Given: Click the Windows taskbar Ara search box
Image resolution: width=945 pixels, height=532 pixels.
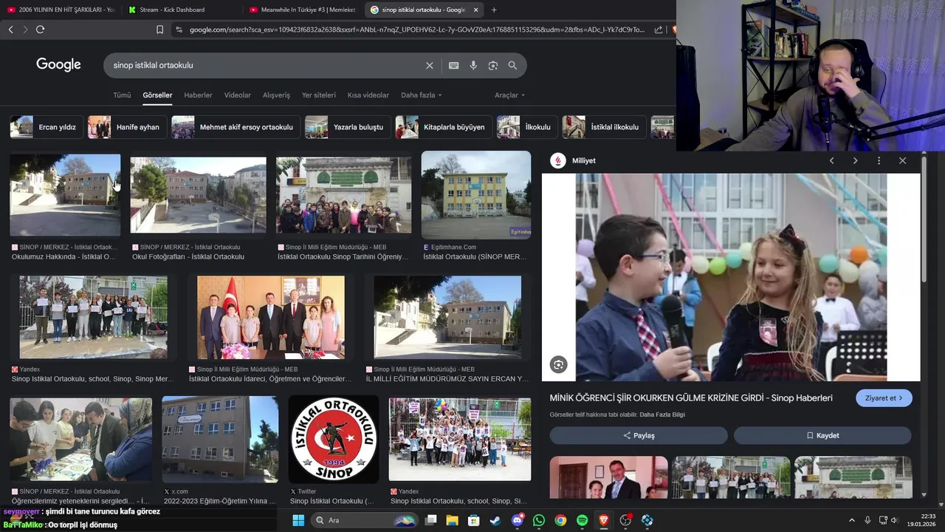Looking at the screenshot, I should click(x=365, y=520).
